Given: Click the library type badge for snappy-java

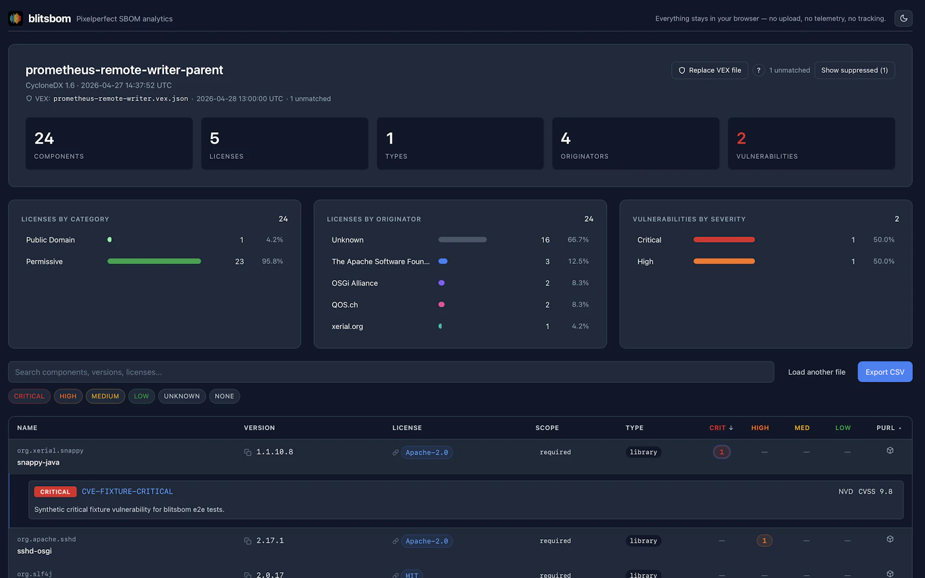Looking at the screenshot, I should (643, 452).
